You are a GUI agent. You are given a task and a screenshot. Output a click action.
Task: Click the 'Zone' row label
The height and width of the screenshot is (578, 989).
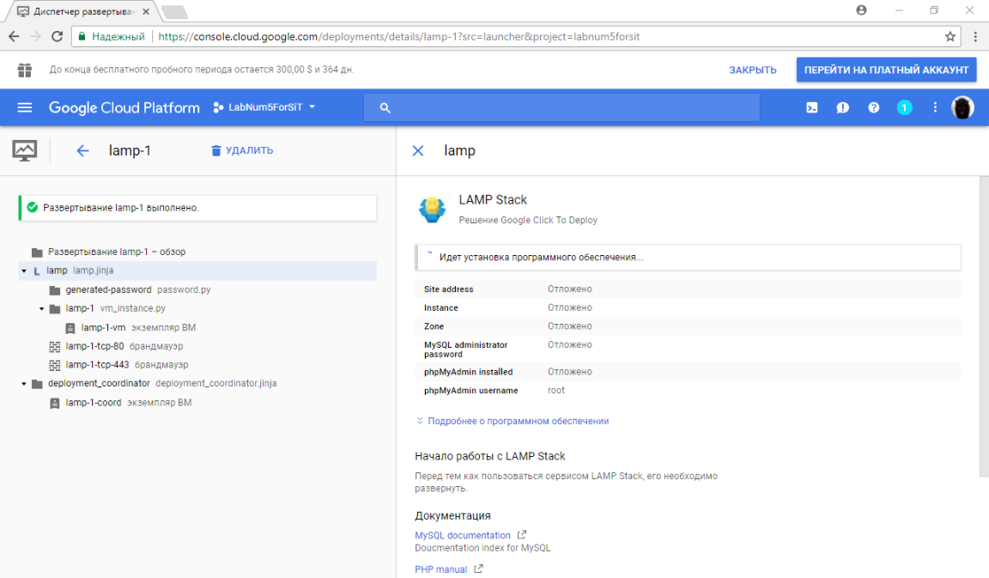pyautogui.click(x=434, y=326)
